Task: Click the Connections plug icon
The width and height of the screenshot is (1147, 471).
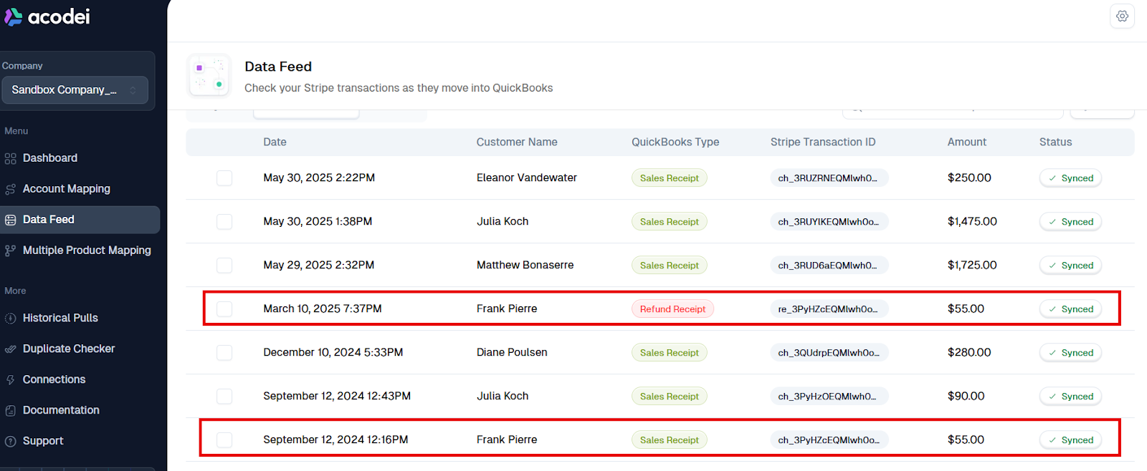Action: [x=11, y=380]
